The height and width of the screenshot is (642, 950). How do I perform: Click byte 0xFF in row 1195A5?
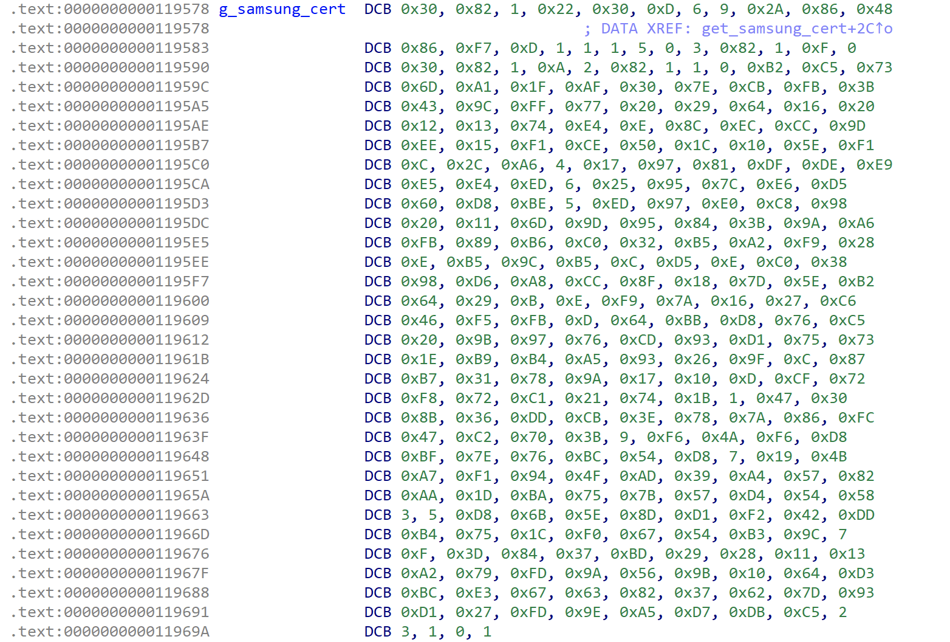coord(528,106)
